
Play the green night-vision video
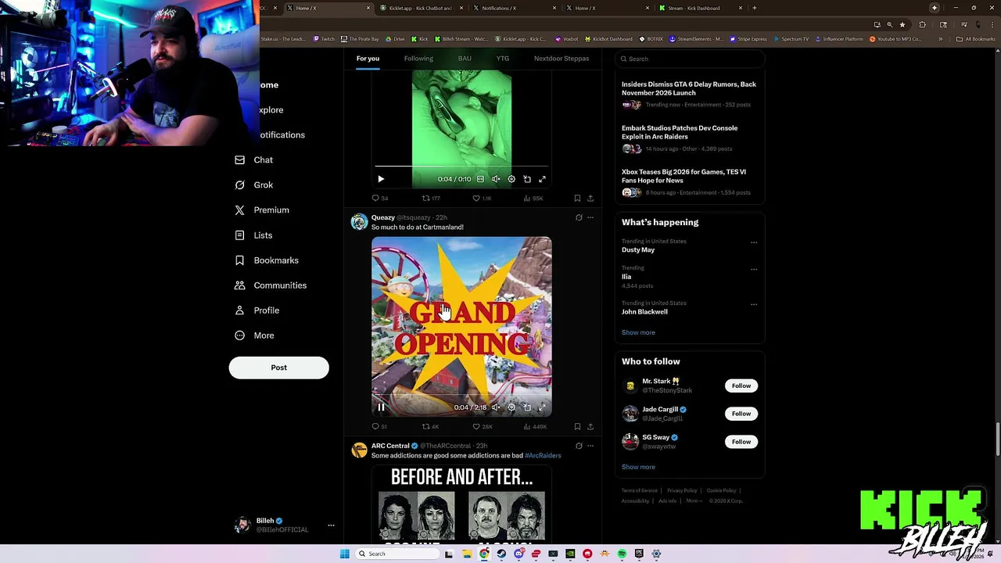click(x=381, y=179)
